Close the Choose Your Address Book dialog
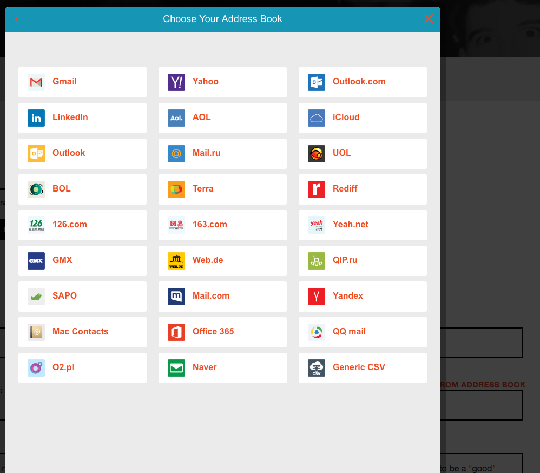The width and height of the screenshot is (540, 473). pos(429,18)
